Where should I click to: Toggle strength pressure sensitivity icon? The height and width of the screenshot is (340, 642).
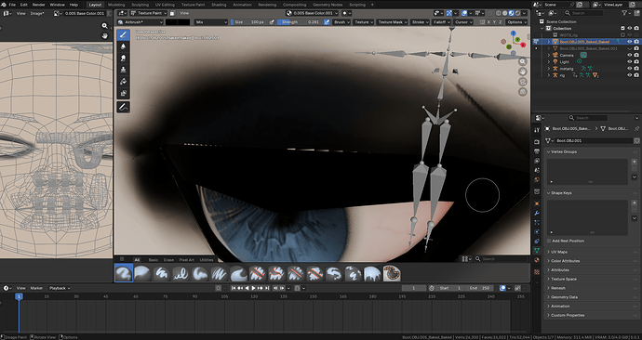[x=327, y=22]
